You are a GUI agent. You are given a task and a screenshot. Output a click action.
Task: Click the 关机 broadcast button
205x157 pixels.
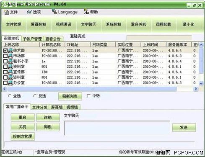[23, 127]
